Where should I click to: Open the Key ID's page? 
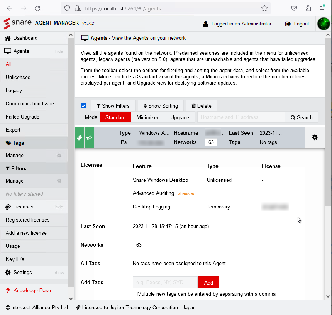pyautogui.click(x=34, y=259)
